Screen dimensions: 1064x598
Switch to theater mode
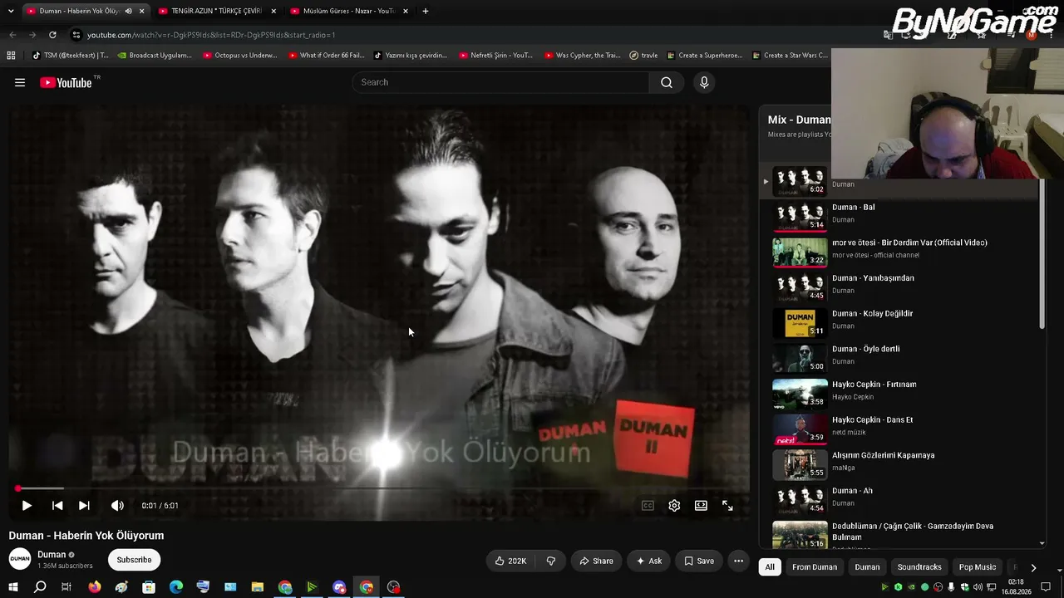pos(701,505)
